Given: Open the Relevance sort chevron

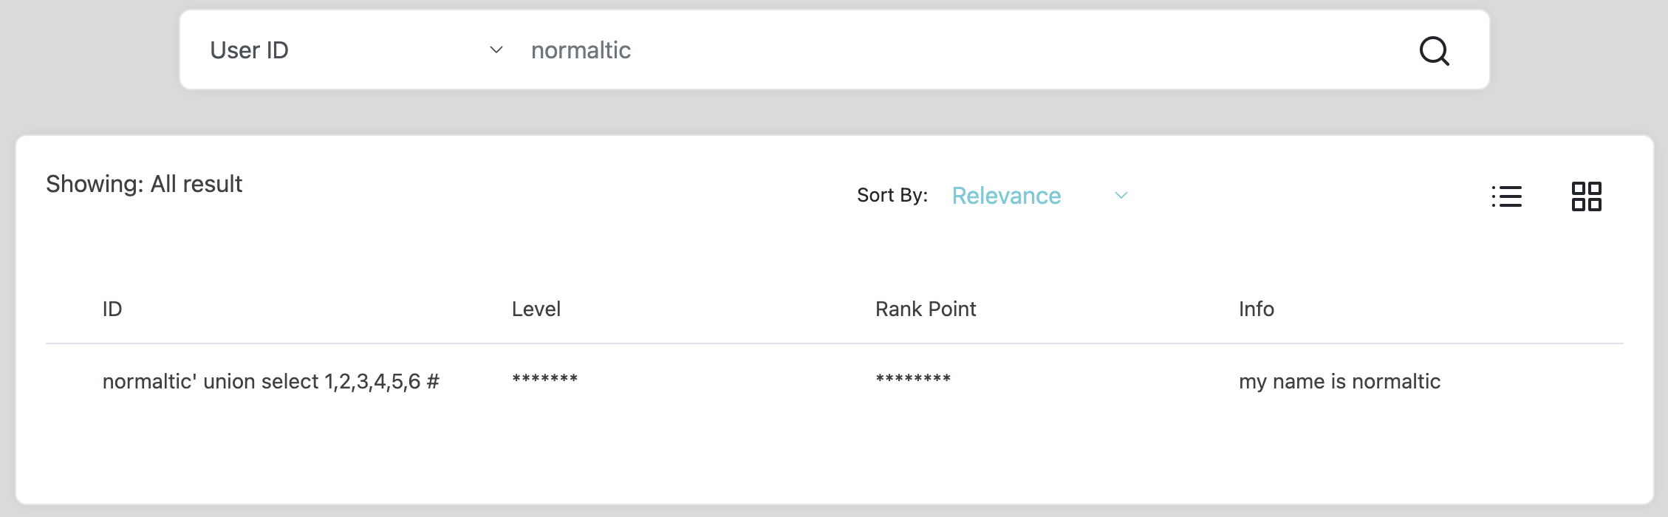Looking at the screenshot, I should [1121, 196].
